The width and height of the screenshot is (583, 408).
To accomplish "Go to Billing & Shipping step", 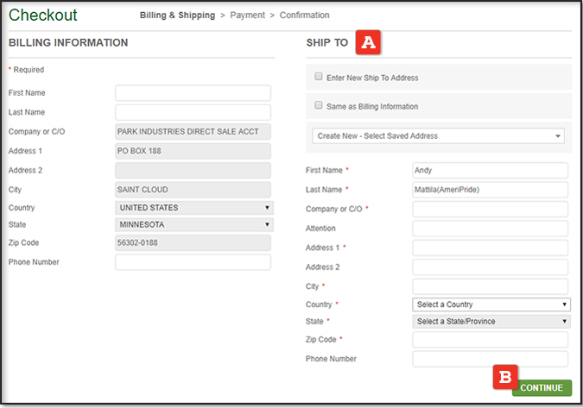I will click(178, 16).
